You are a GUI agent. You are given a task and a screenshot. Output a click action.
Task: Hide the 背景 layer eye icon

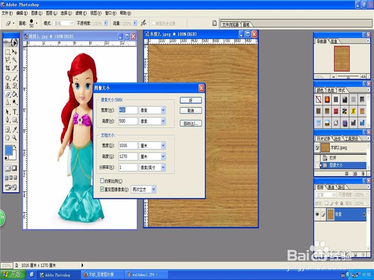pos(317,214)
